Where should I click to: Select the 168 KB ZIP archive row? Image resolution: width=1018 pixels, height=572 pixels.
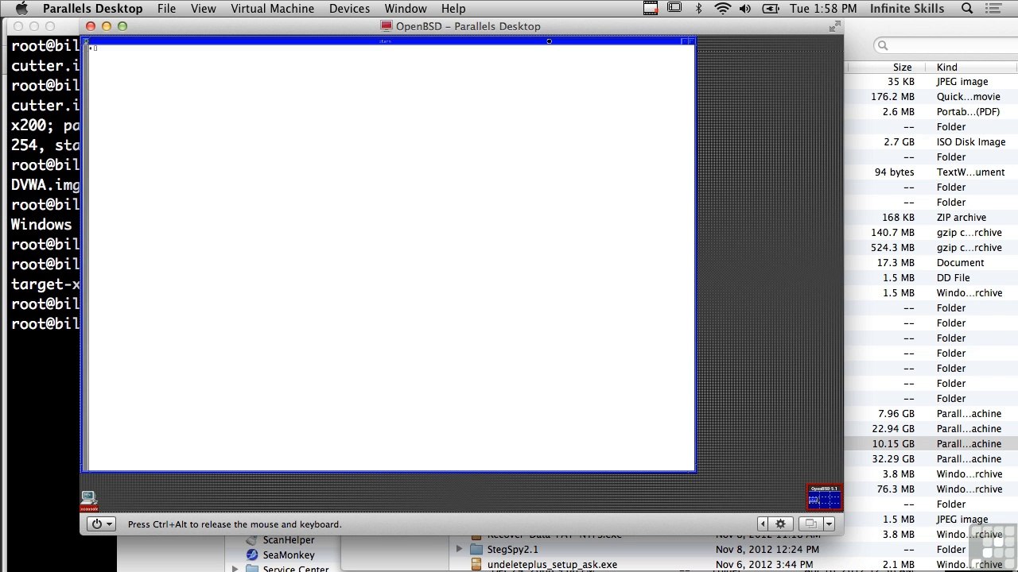(x=932, y=218)
